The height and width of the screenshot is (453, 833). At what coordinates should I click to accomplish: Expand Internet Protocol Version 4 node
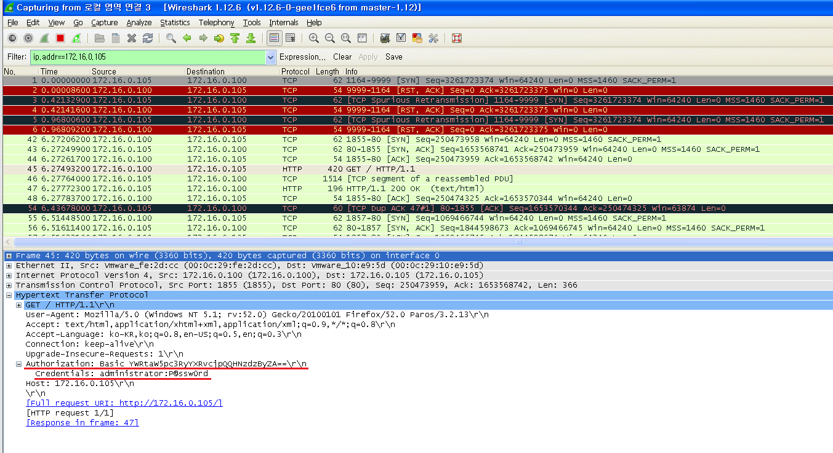click(x=9, y=275)
